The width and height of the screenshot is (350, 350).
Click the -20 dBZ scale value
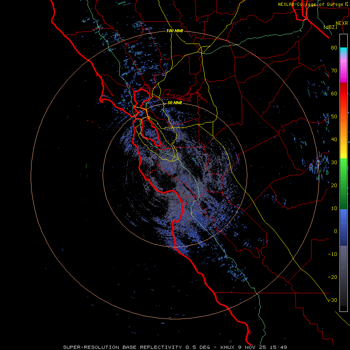coord(332,277)
